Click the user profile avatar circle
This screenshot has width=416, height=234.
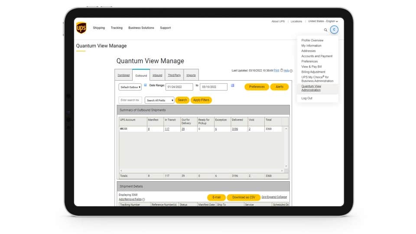point(334,29)
